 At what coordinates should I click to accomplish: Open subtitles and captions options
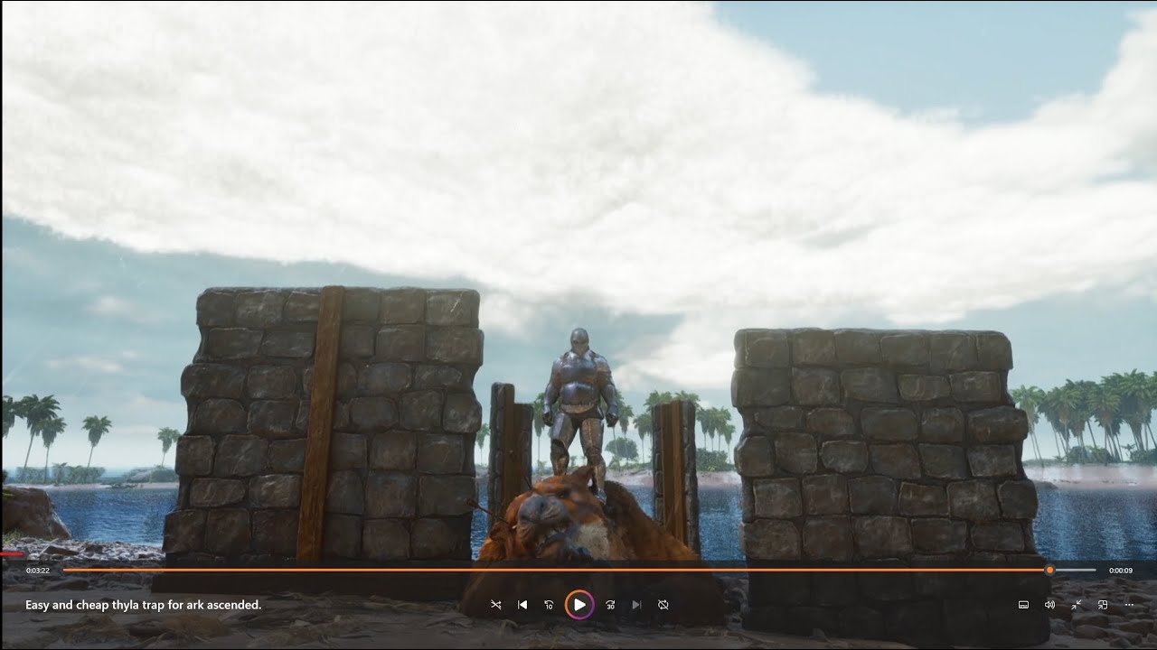point(1023,605)
